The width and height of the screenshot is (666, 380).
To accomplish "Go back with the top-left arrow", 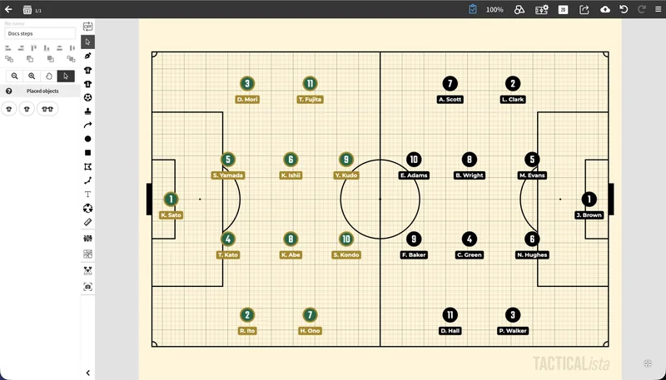I will coord(8,9).
